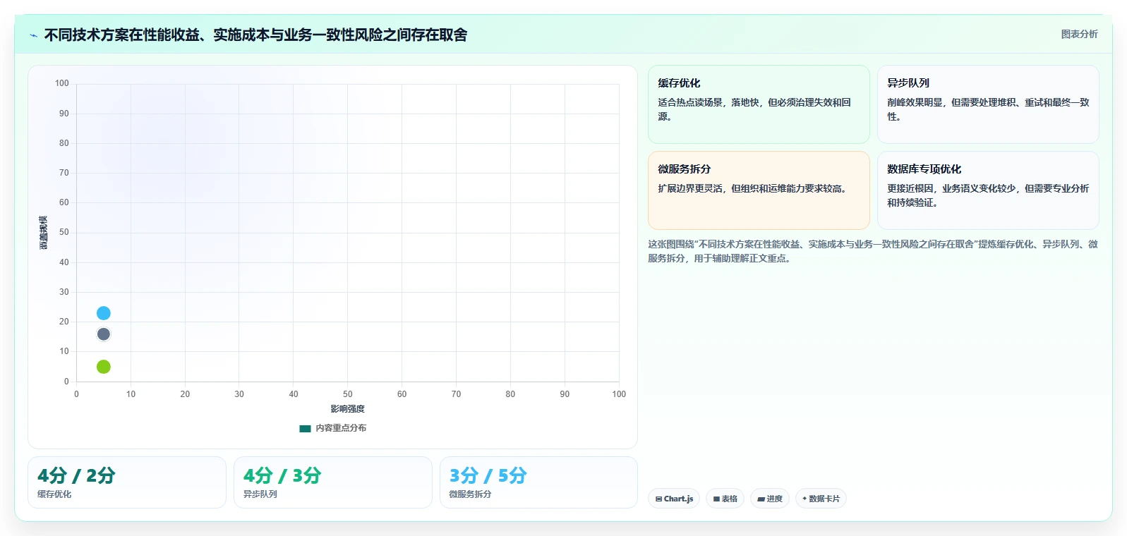The width and height of the screenshot is (1127, 536).
Task: Open the 数据库专项优化 card
Action: coord(988,190)
